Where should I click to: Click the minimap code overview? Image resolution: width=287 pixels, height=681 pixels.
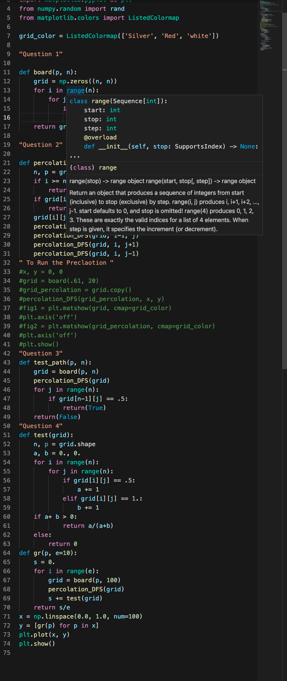[270, 25]
